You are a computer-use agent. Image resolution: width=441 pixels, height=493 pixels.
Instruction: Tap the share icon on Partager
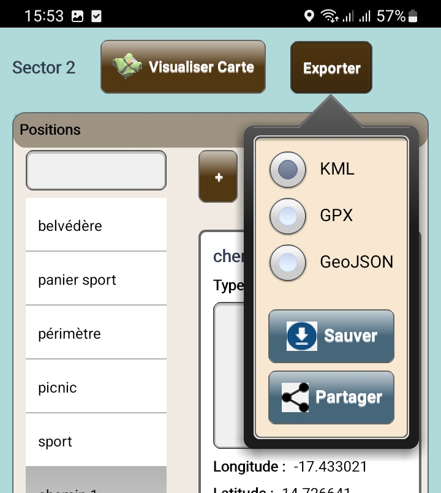click(296, 397)
